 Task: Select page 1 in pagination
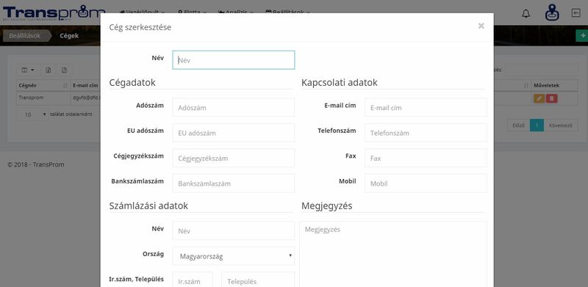pos(537,126)
